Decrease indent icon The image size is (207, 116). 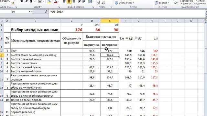pos(79,1)
